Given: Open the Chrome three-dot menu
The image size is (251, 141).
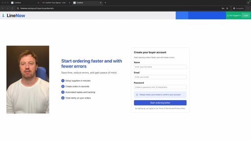Looking at the screenshot, I should 248,8.
